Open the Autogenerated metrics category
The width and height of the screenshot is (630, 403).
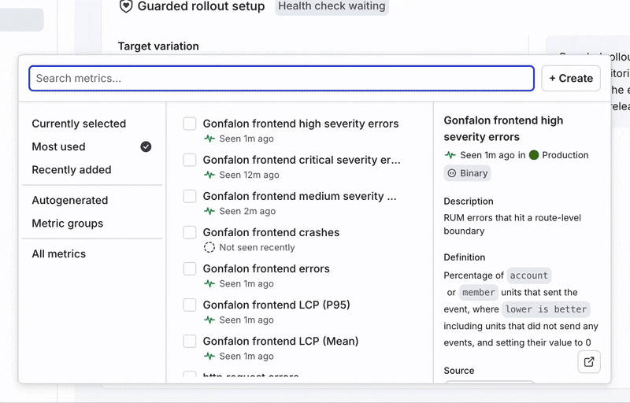click(70, 200)
